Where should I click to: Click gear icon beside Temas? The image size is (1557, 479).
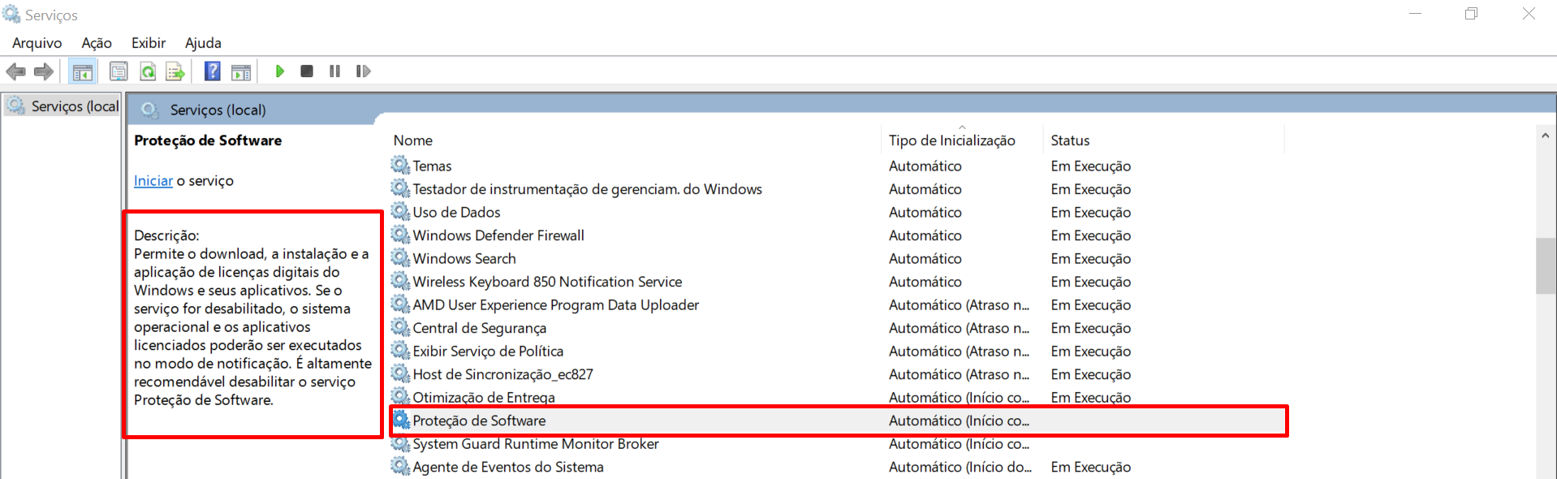coord(400,166)
